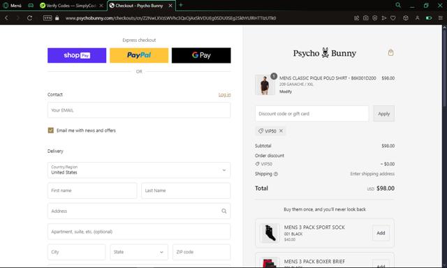Click the Shipping info question icon
447x268 pixels.
276,174
